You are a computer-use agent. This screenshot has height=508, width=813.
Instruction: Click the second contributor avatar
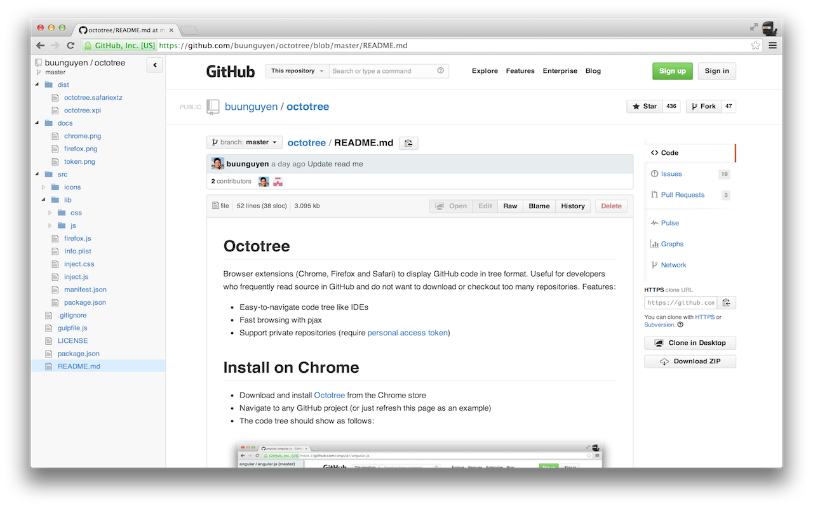click(x=278, y=182)
